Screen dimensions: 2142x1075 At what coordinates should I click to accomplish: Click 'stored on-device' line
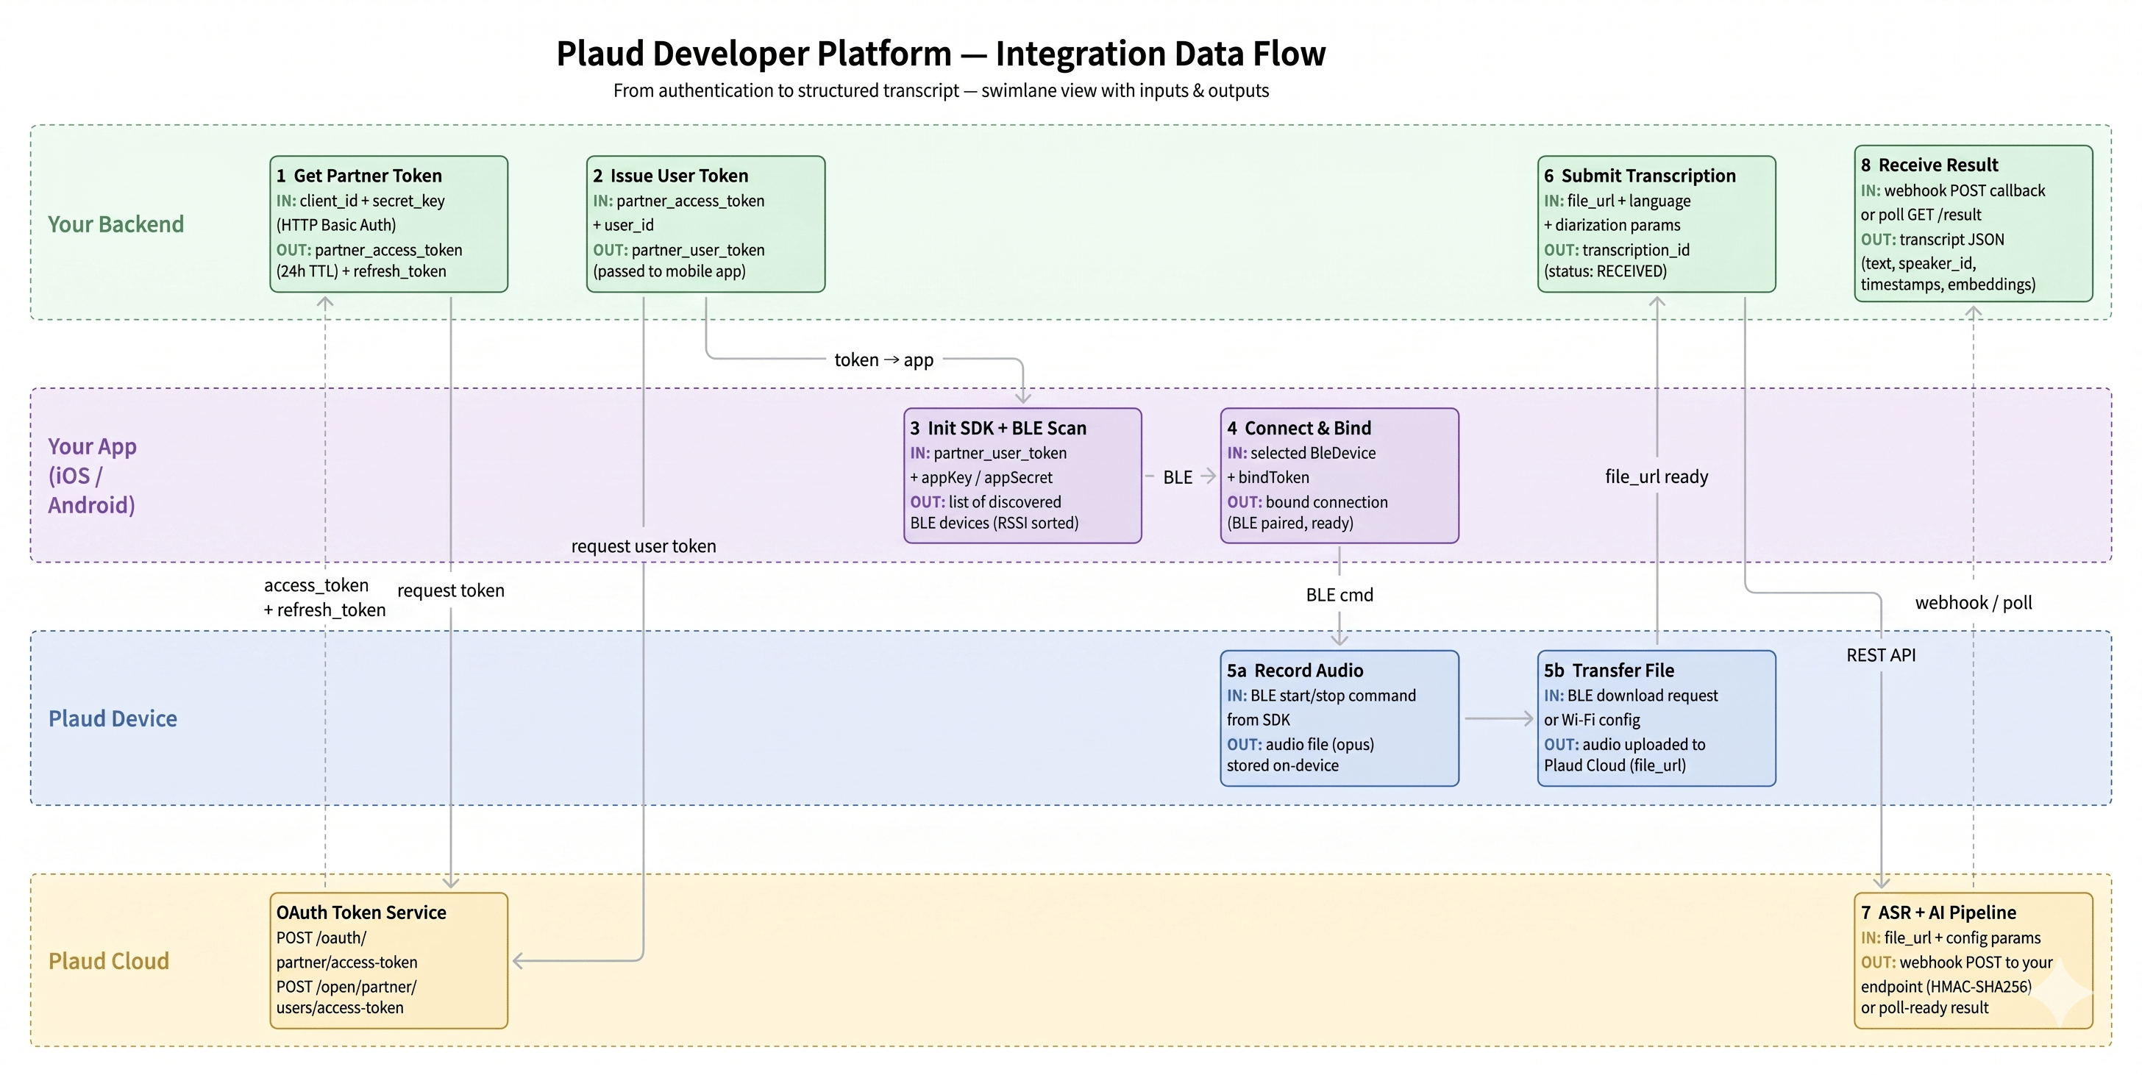pyautogui.click(x=1282, y=765)
